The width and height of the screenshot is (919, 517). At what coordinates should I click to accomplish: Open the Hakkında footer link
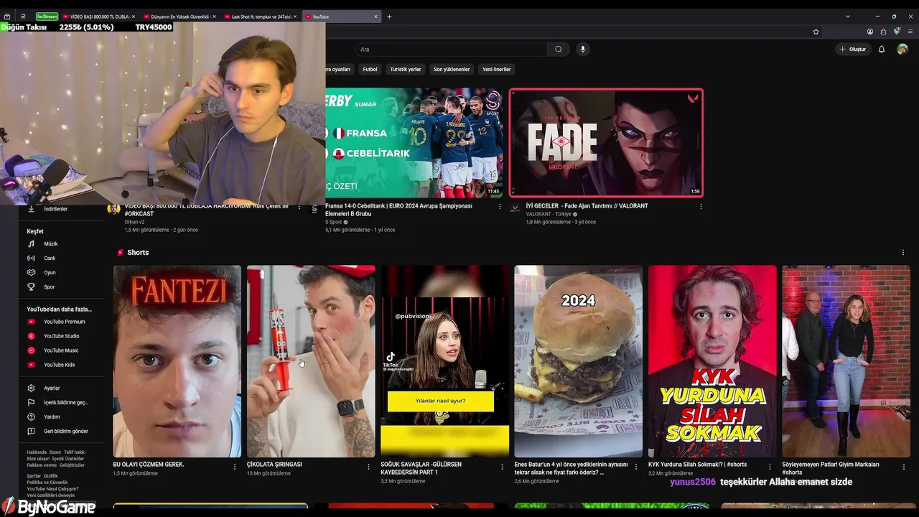coord(37,452)
